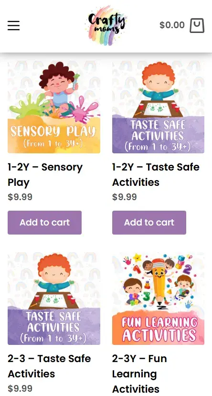Add 1-2Y Taste Safe Activities to cart
Viewport: 212px width, 396px height.
(149, 223)
